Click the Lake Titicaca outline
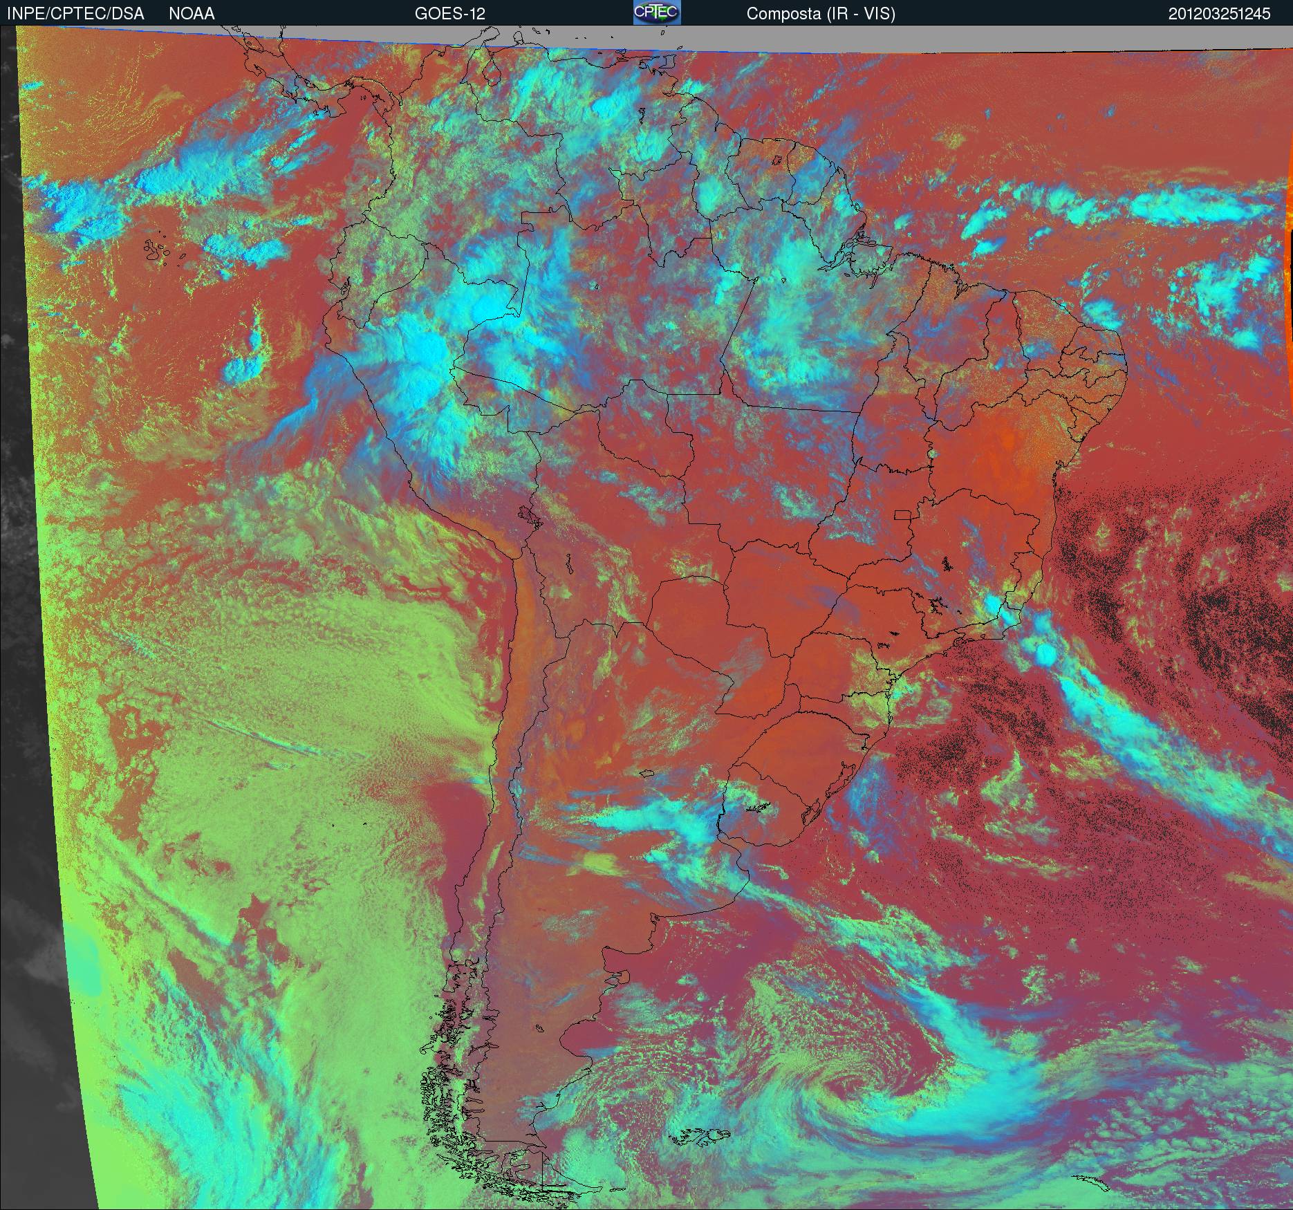This screenshot has height=1210, width=1293. point(529,517)
